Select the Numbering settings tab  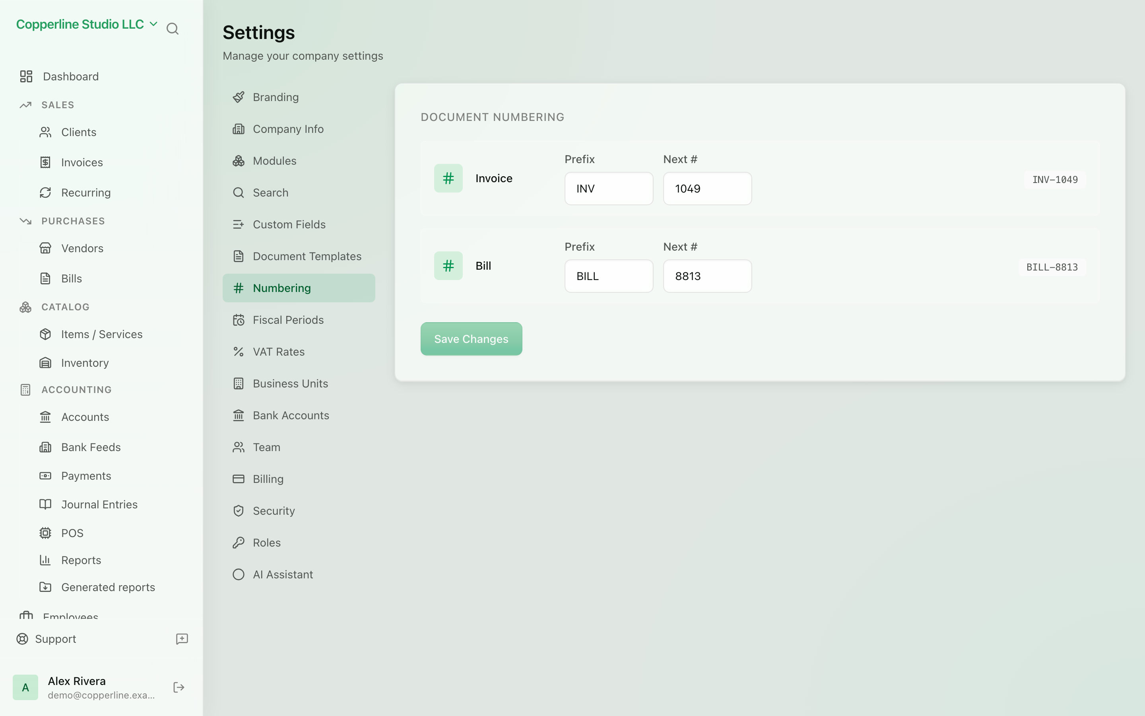click(x=299, y=288)
